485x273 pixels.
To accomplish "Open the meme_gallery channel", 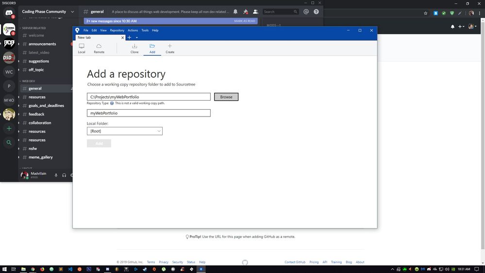I will 40,157.
